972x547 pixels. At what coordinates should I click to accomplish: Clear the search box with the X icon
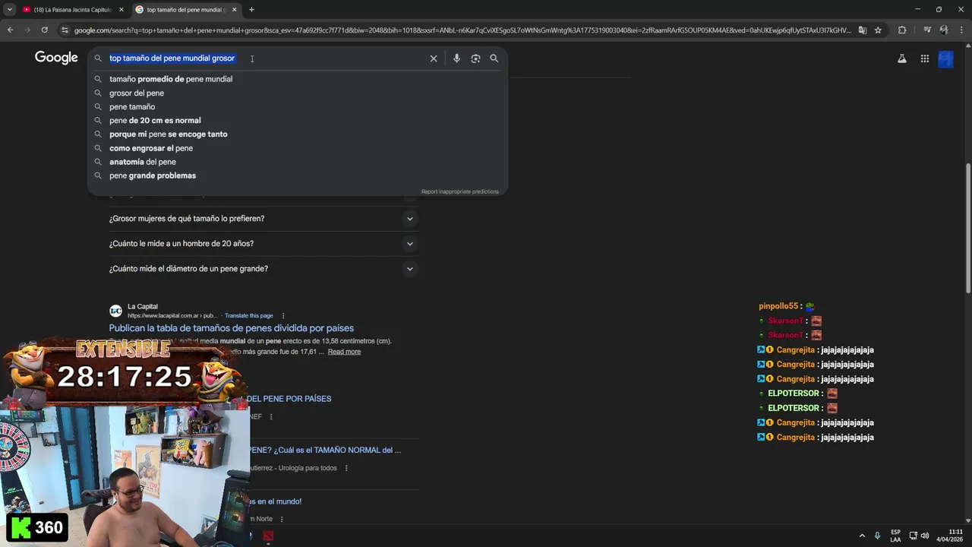(434, 58)
